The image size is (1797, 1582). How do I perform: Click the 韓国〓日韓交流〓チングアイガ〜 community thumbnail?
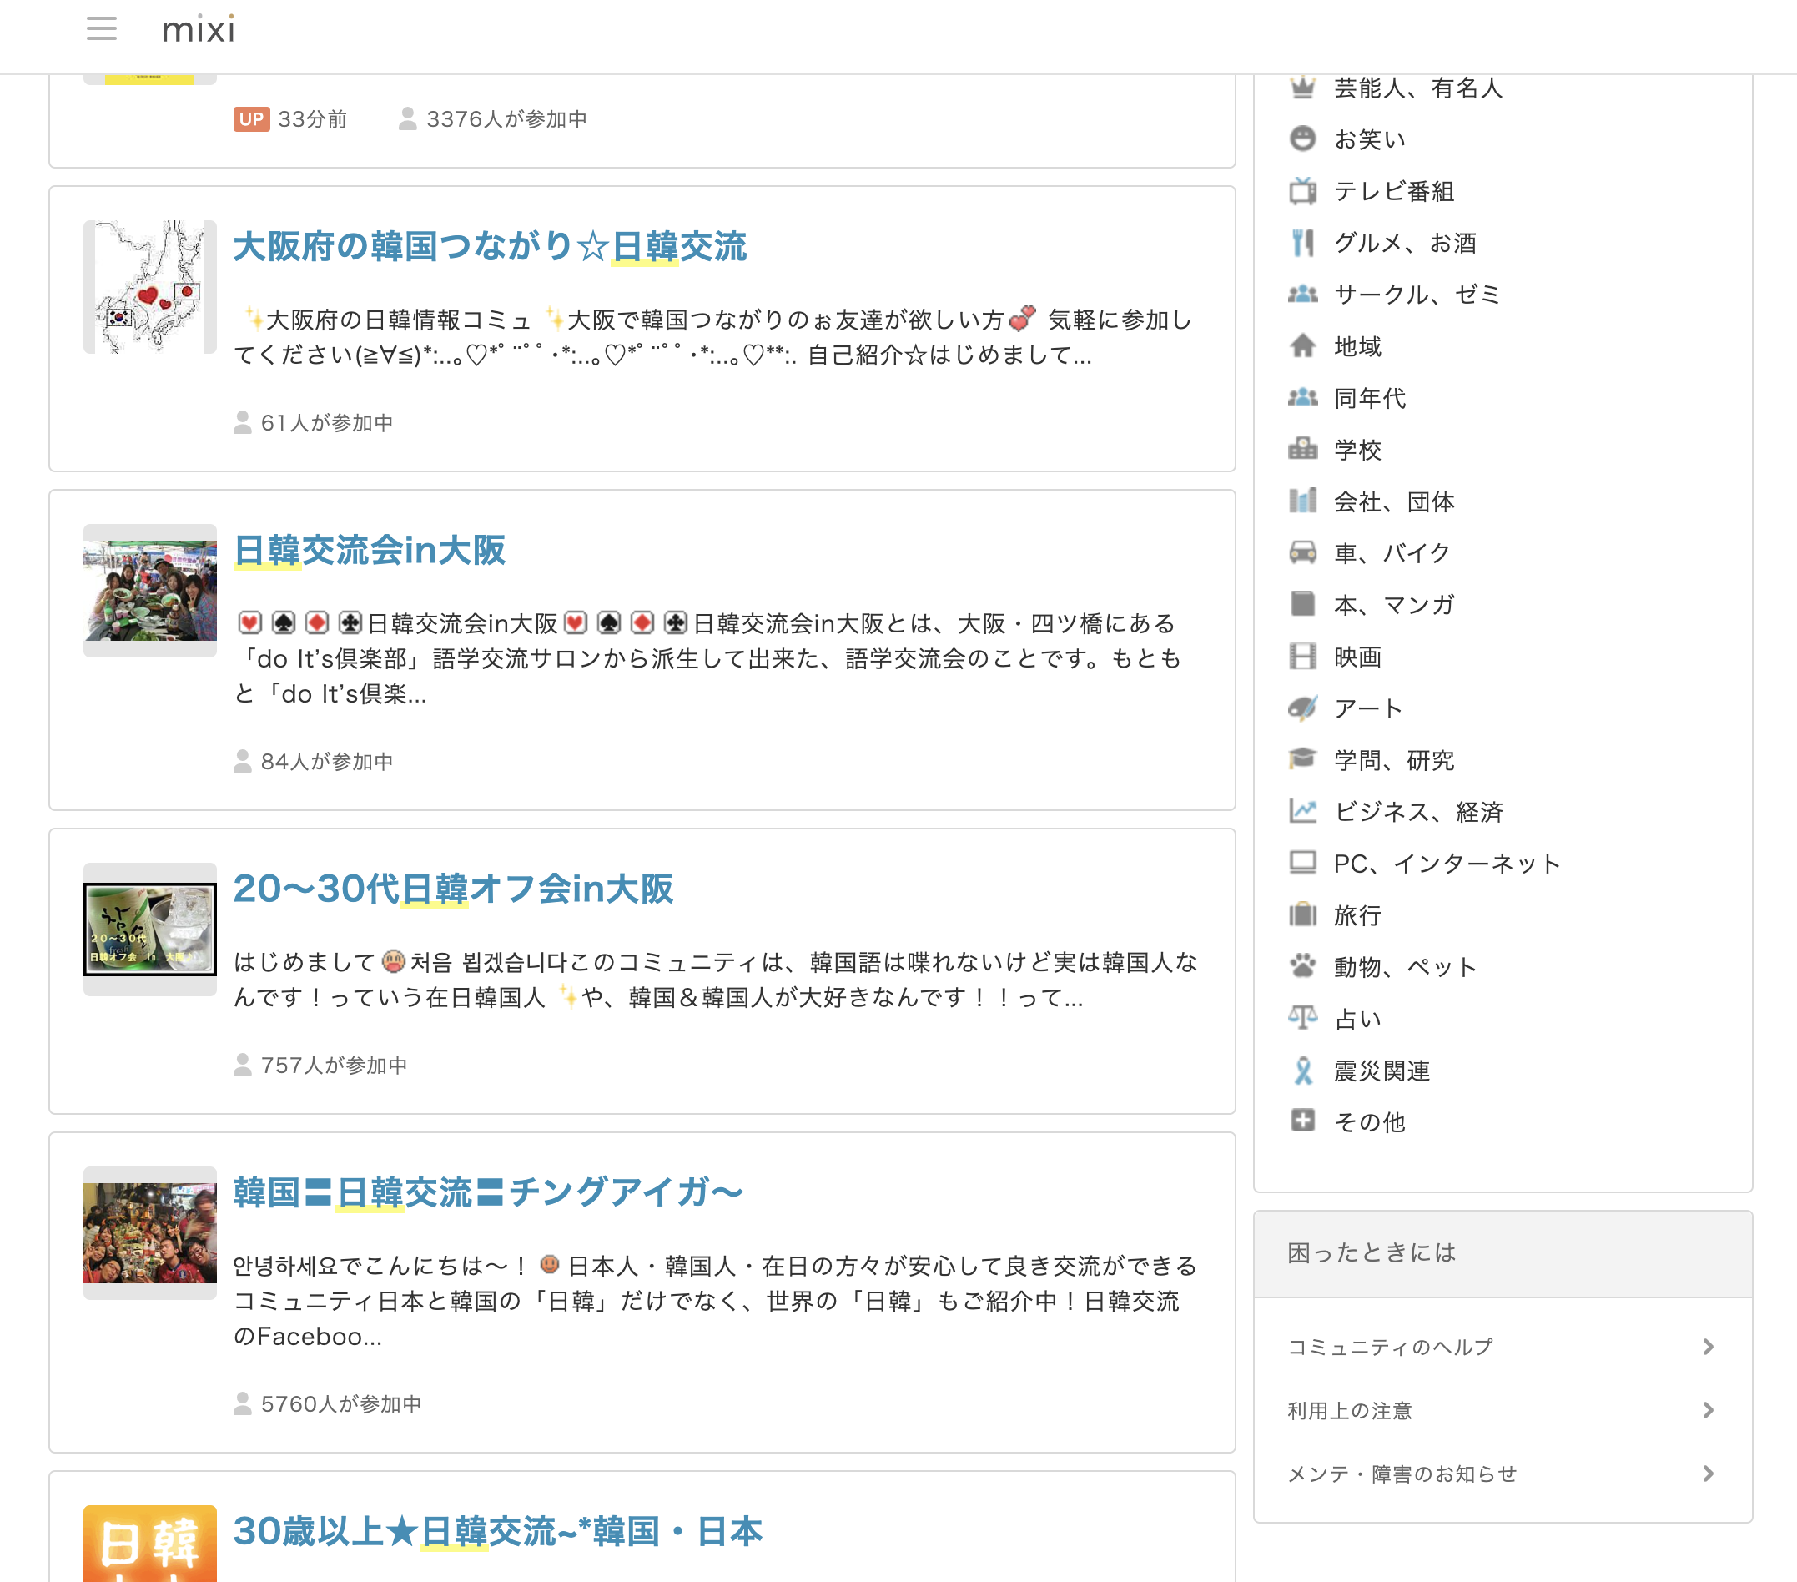point(149,1232)
